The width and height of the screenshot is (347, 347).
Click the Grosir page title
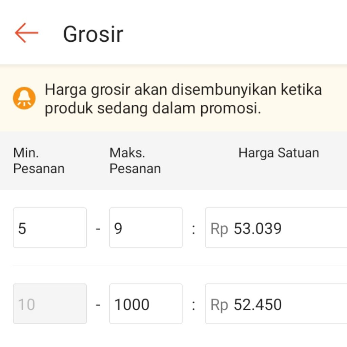coord(93,34)
